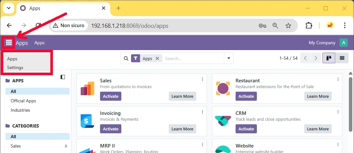Open Restaurant card three-dot options menu
354x153 pixels.
pyautogui.click(x=338, y=79)
